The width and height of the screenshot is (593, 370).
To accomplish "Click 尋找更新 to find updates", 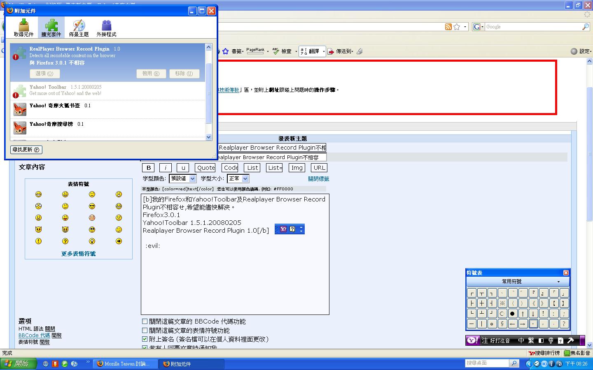I will (x=26, y=150).
